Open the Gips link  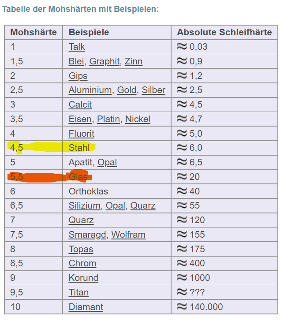pos(78,76)
